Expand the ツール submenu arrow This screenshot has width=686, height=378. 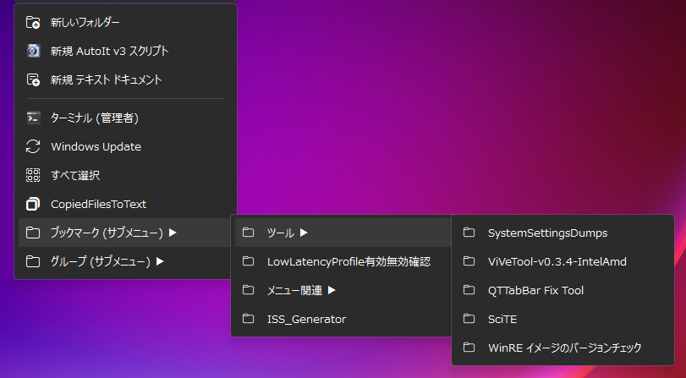[x=304, y=233]
